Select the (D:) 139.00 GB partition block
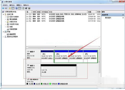This screenshot has height=90, width=125. (x=61, y=56)
